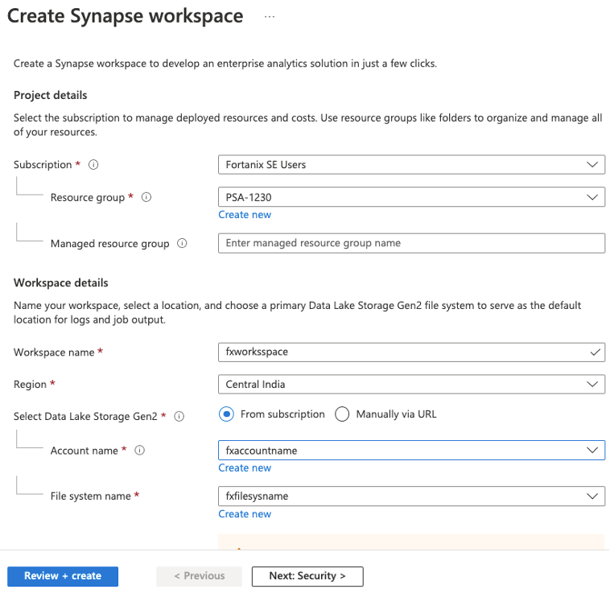Click the Create Synapse workspace title
Screen dimensions: 610x589
coord(126,16)
